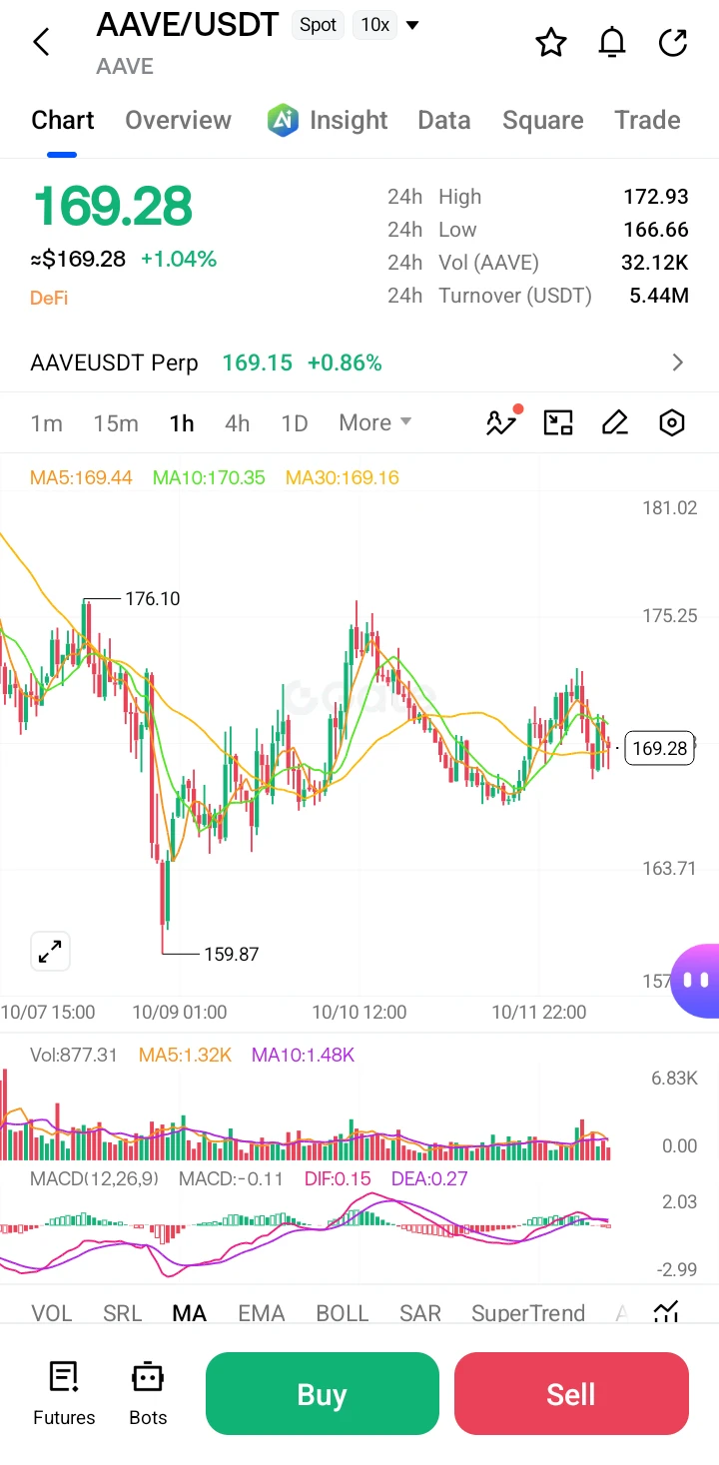Select the 1m timeframe

[46, 423]
